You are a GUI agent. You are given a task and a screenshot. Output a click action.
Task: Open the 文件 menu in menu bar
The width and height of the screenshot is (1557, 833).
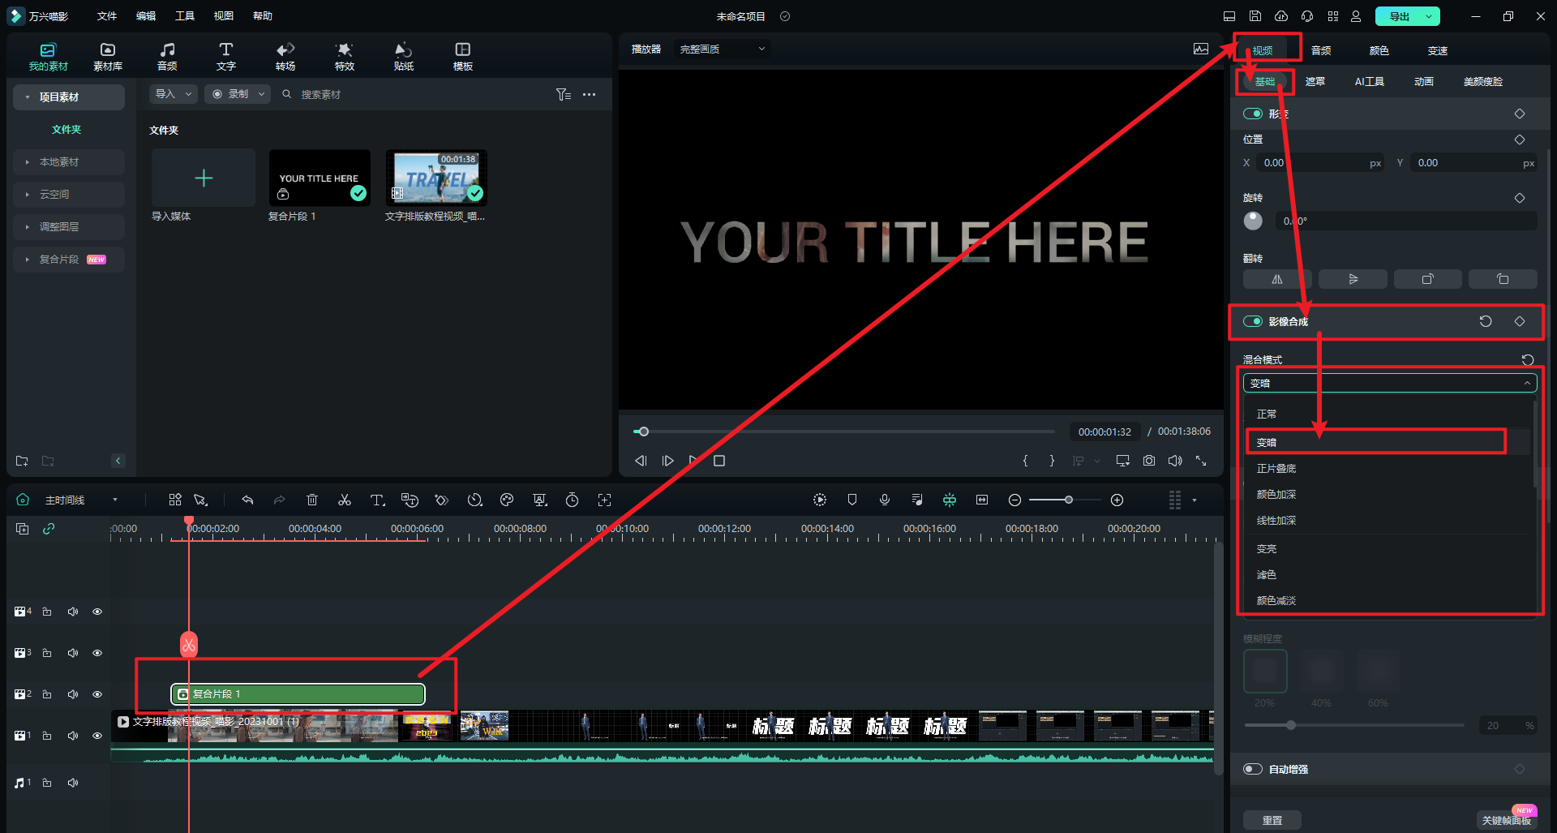point(107,16)
